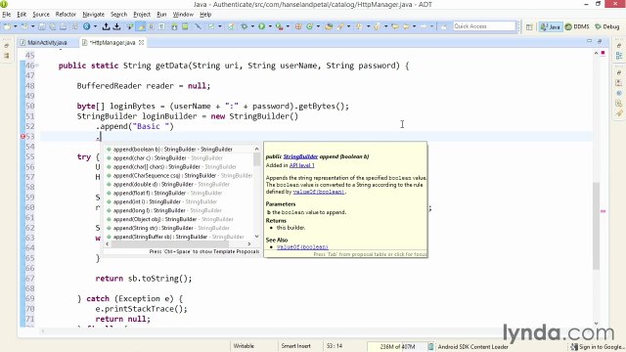Viewport: 626px width, 352px height.
Task: Open the Project menu
Action: 142,15
